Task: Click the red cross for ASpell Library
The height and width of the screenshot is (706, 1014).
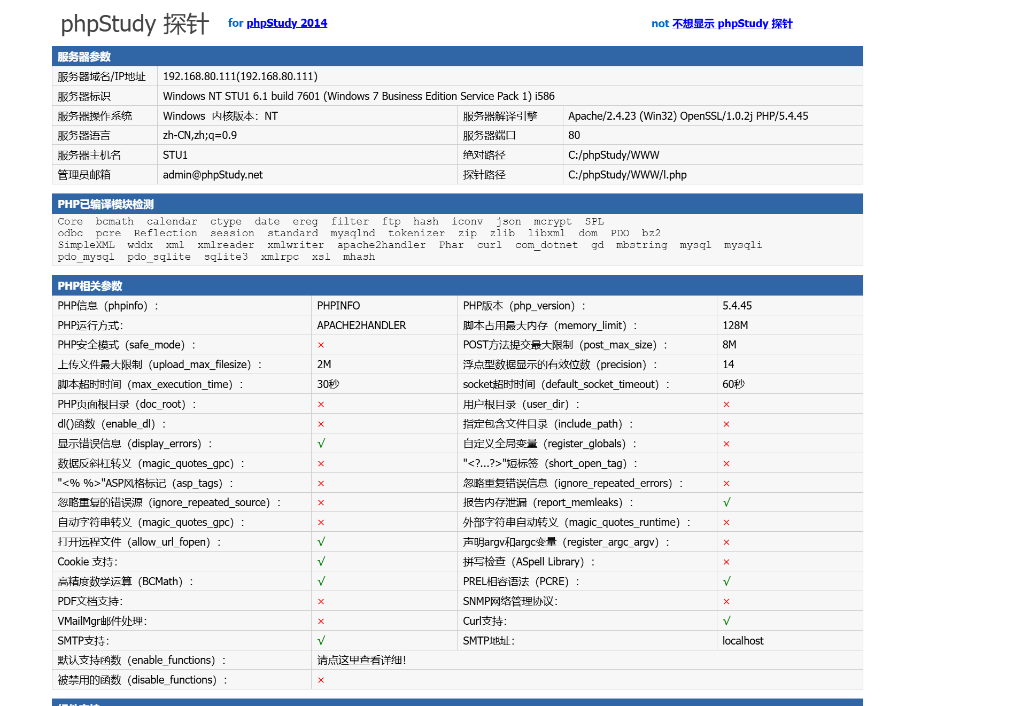Action: click(726, 562)
